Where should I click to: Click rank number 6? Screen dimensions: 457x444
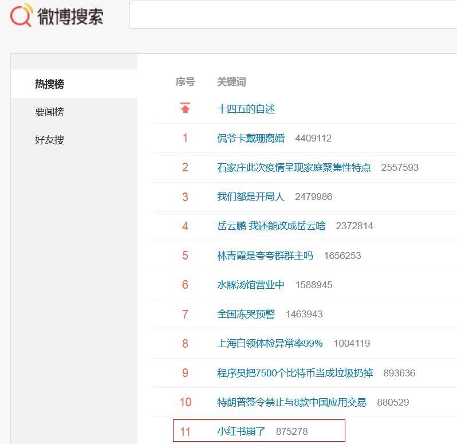[185, 285]
